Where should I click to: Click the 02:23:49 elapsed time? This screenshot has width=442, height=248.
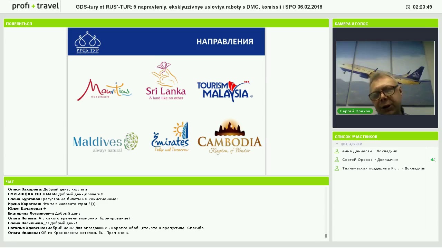point(422,7)
